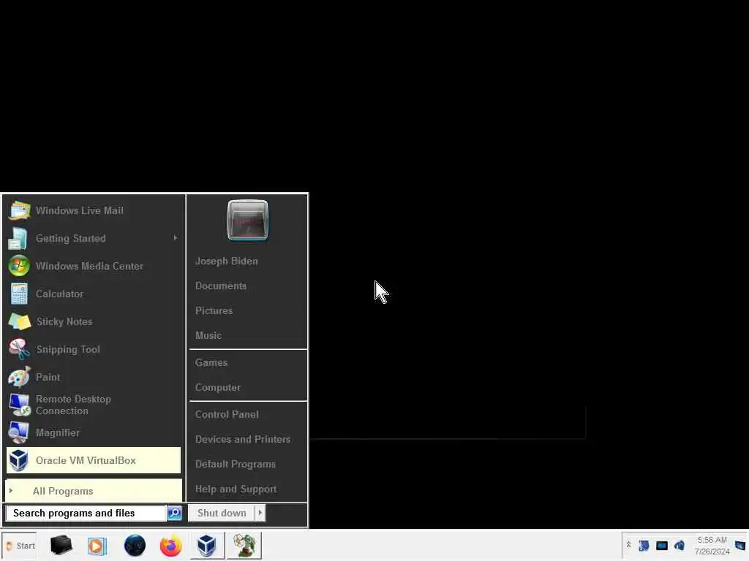Click the network tray icon
Viewport: 749px width, 561px height.
tap(644, 545)
